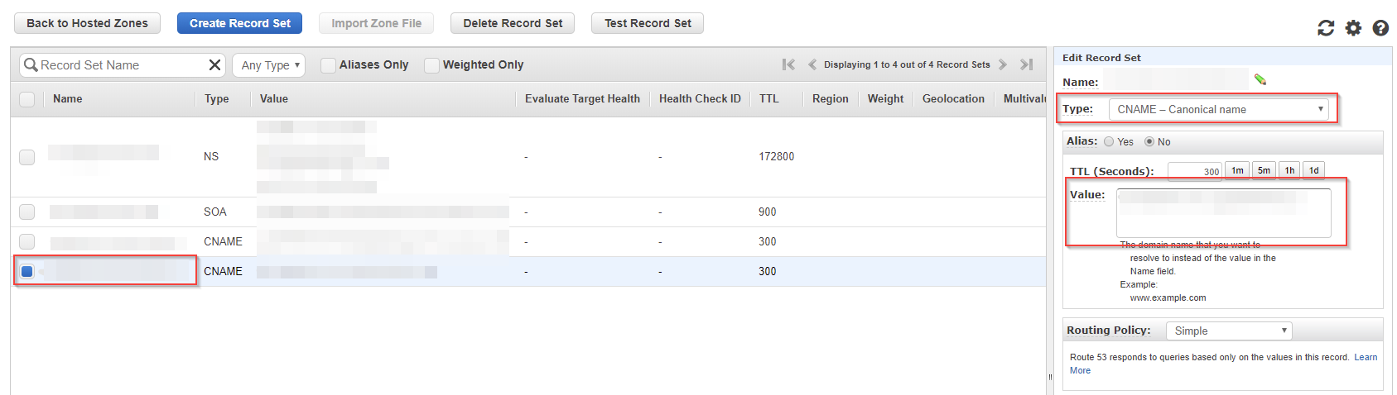Enable the Aliases Only checkbox
Image resolution: width=1397 pixels, height=395 pixels.
point(328,65)
